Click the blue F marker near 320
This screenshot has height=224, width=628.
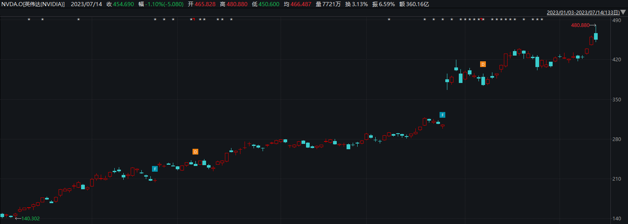point(442,115)
